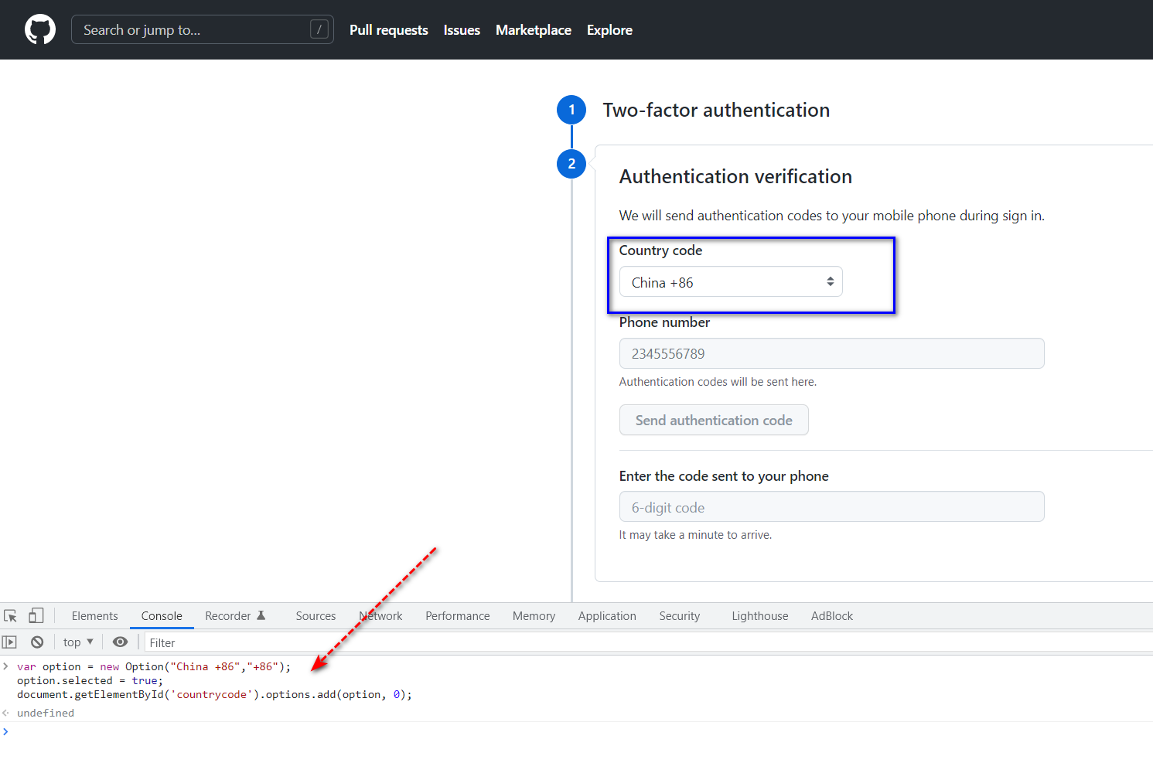1153x780 pixels.
Task: Open the console sidebar
Action: click(x=9, y=642)
